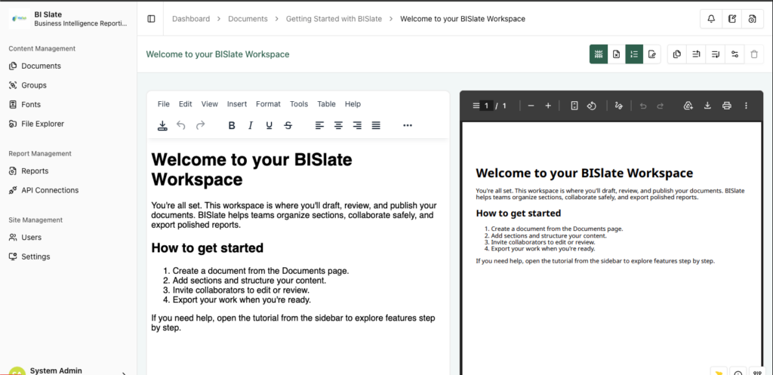Image resolution: width=773 pixels, height=375 pixels.
Task: Toggle bold formatting
Action: point(232,125)
